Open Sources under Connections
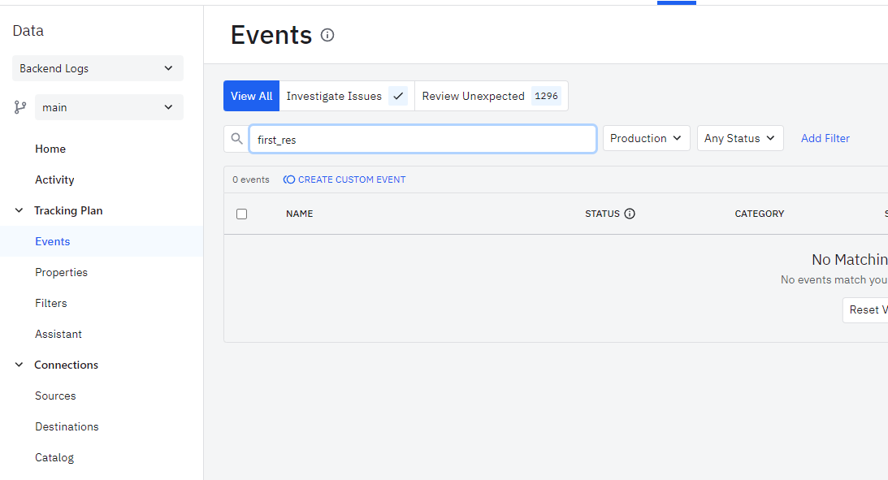This screenshot has height=480, width=888. click(55, 396)
